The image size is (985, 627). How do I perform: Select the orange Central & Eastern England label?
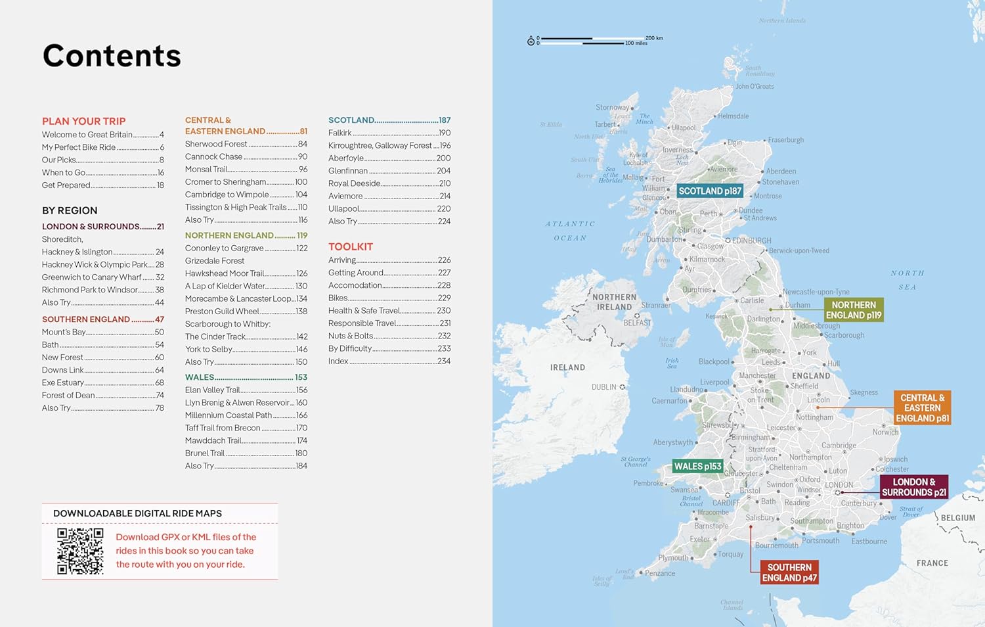pyautogui.click(x=922, y=408)
